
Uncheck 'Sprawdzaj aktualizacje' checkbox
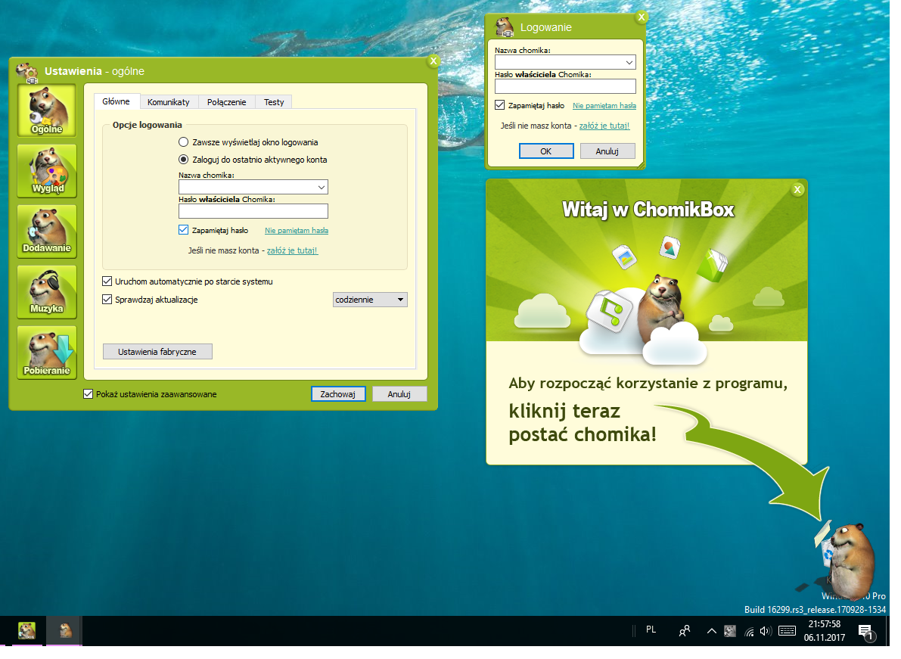point(107,300)
